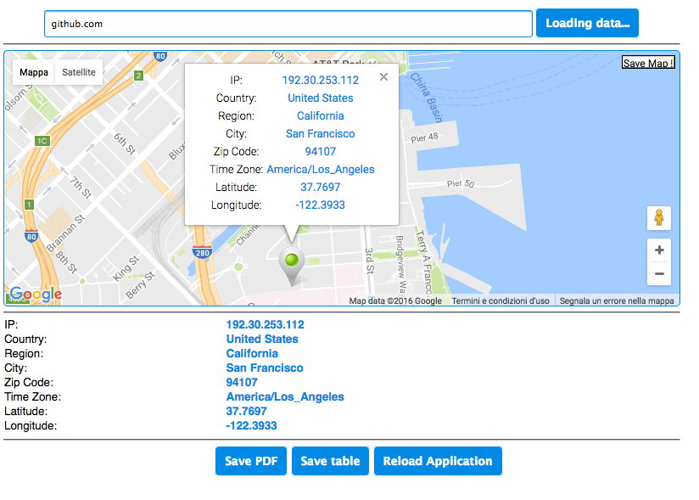Click the Pier 50 map label
This screenshot has width=699, height=500.
461,183
